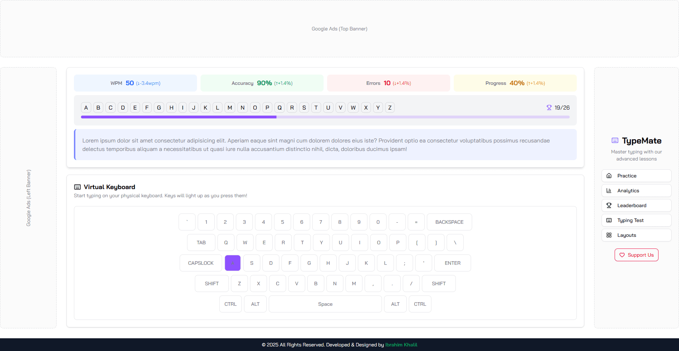Click the trophy icon beside Leaderboard
679x351 pixels.
tap(609, 205)
